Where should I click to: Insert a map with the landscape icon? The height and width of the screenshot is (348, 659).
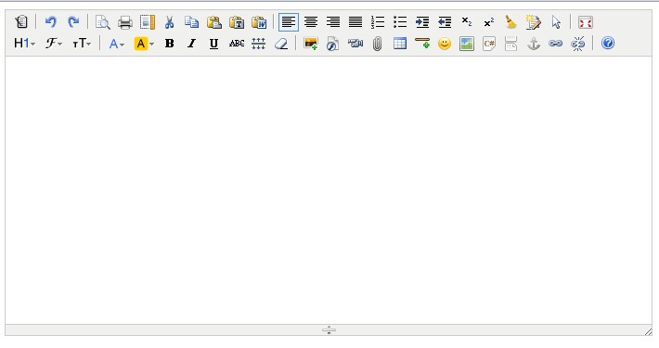(467, 44)
